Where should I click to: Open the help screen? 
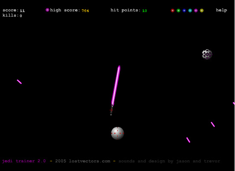[221, 10]
